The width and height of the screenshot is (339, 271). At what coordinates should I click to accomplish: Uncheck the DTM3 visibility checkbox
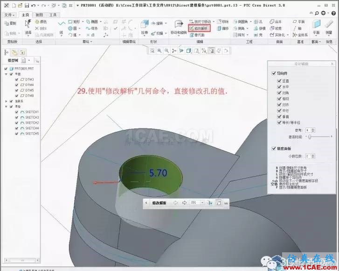click(17, 79)
